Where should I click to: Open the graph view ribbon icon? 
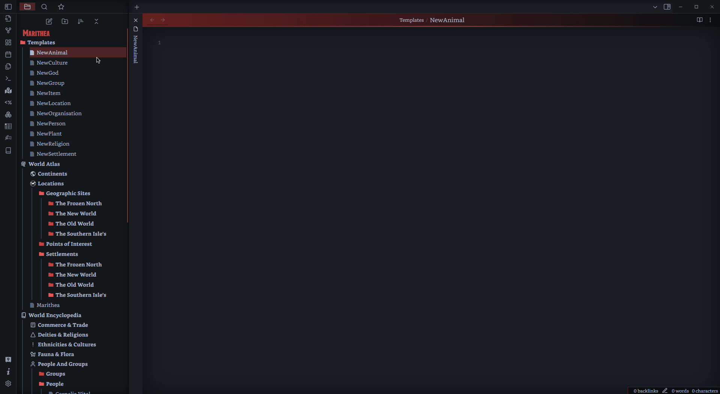pos(8,30)
